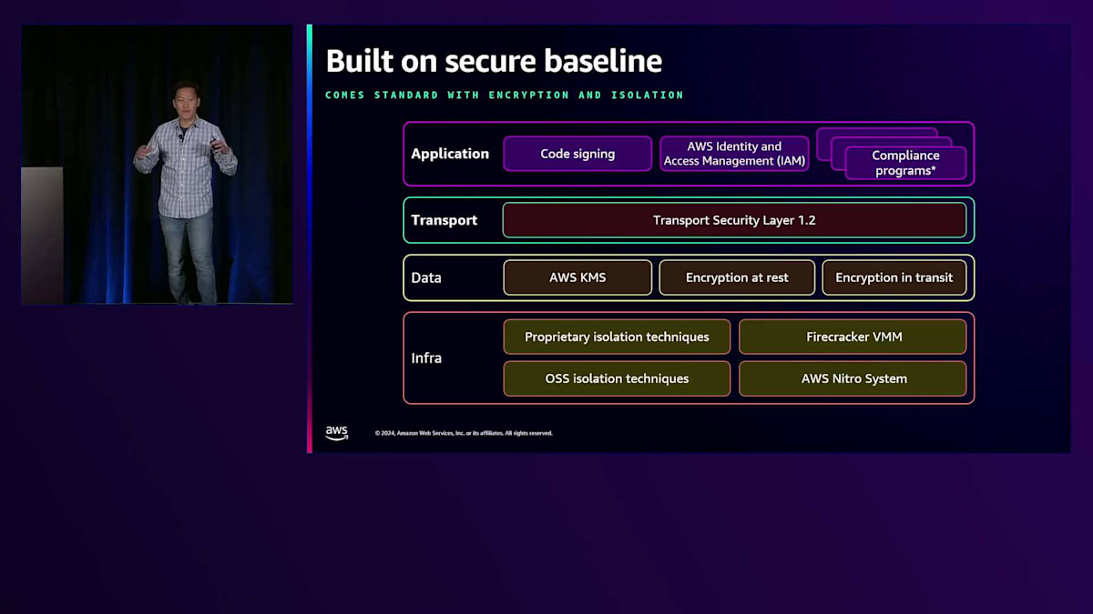Click the 2024 Amazon Web Services copyright text
Screen dimensions: 1093x614
pyautogui.click(x=464, y=433)
